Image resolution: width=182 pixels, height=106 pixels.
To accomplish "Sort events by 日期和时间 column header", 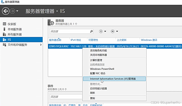I will point(96,105).
